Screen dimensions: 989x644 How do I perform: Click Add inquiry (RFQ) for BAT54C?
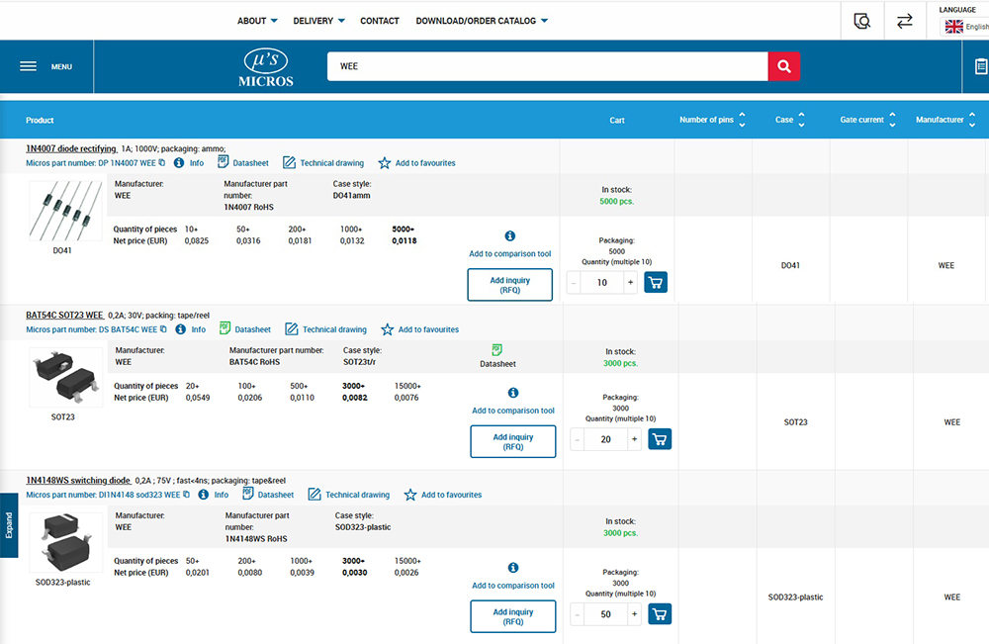pos(513,441)
